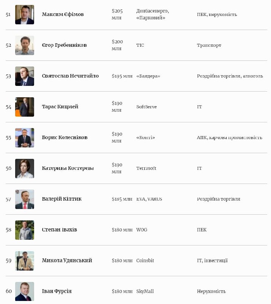Image resolution: width=271 pixels, height=304 pixels.
Task: Open Борис Колесніков's portrait image
Action: pyautogui.click(x=25, y=138)
